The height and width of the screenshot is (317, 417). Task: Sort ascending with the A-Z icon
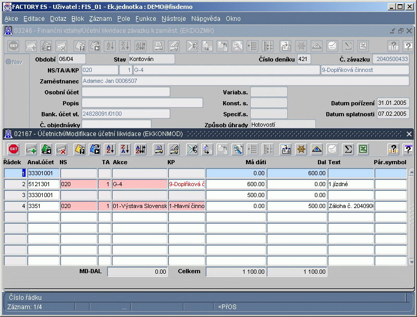point(110,150)
